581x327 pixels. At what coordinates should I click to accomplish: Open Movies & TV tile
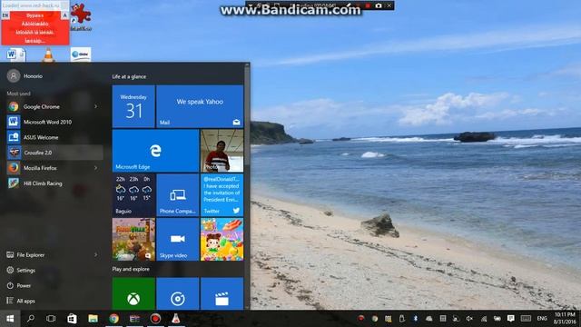pyautogui.click(x=222, y=293)
